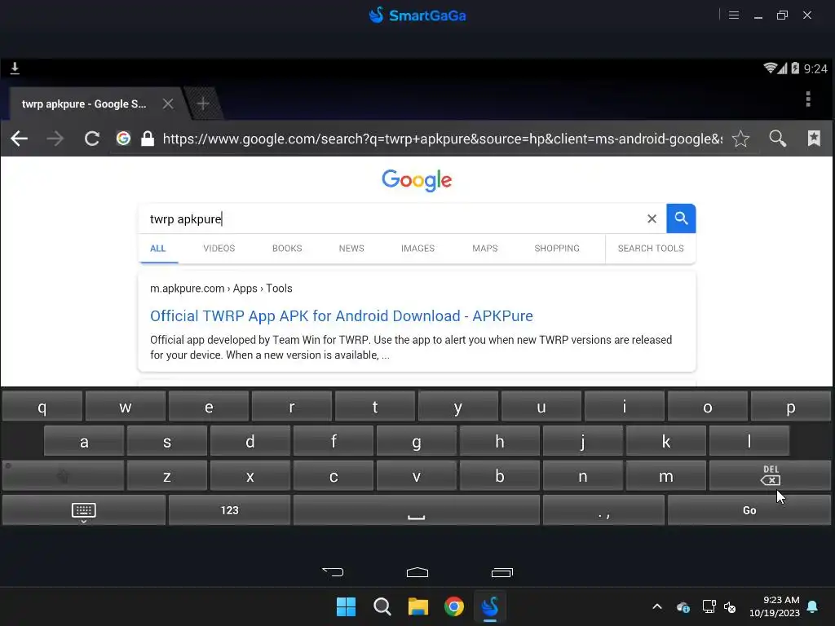Tap the 'w' keyboard key
This screenshot has height=626, width=835.
[125, 407]
